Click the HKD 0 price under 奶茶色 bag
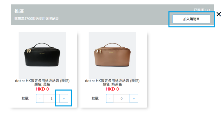 tap(112, 89)
